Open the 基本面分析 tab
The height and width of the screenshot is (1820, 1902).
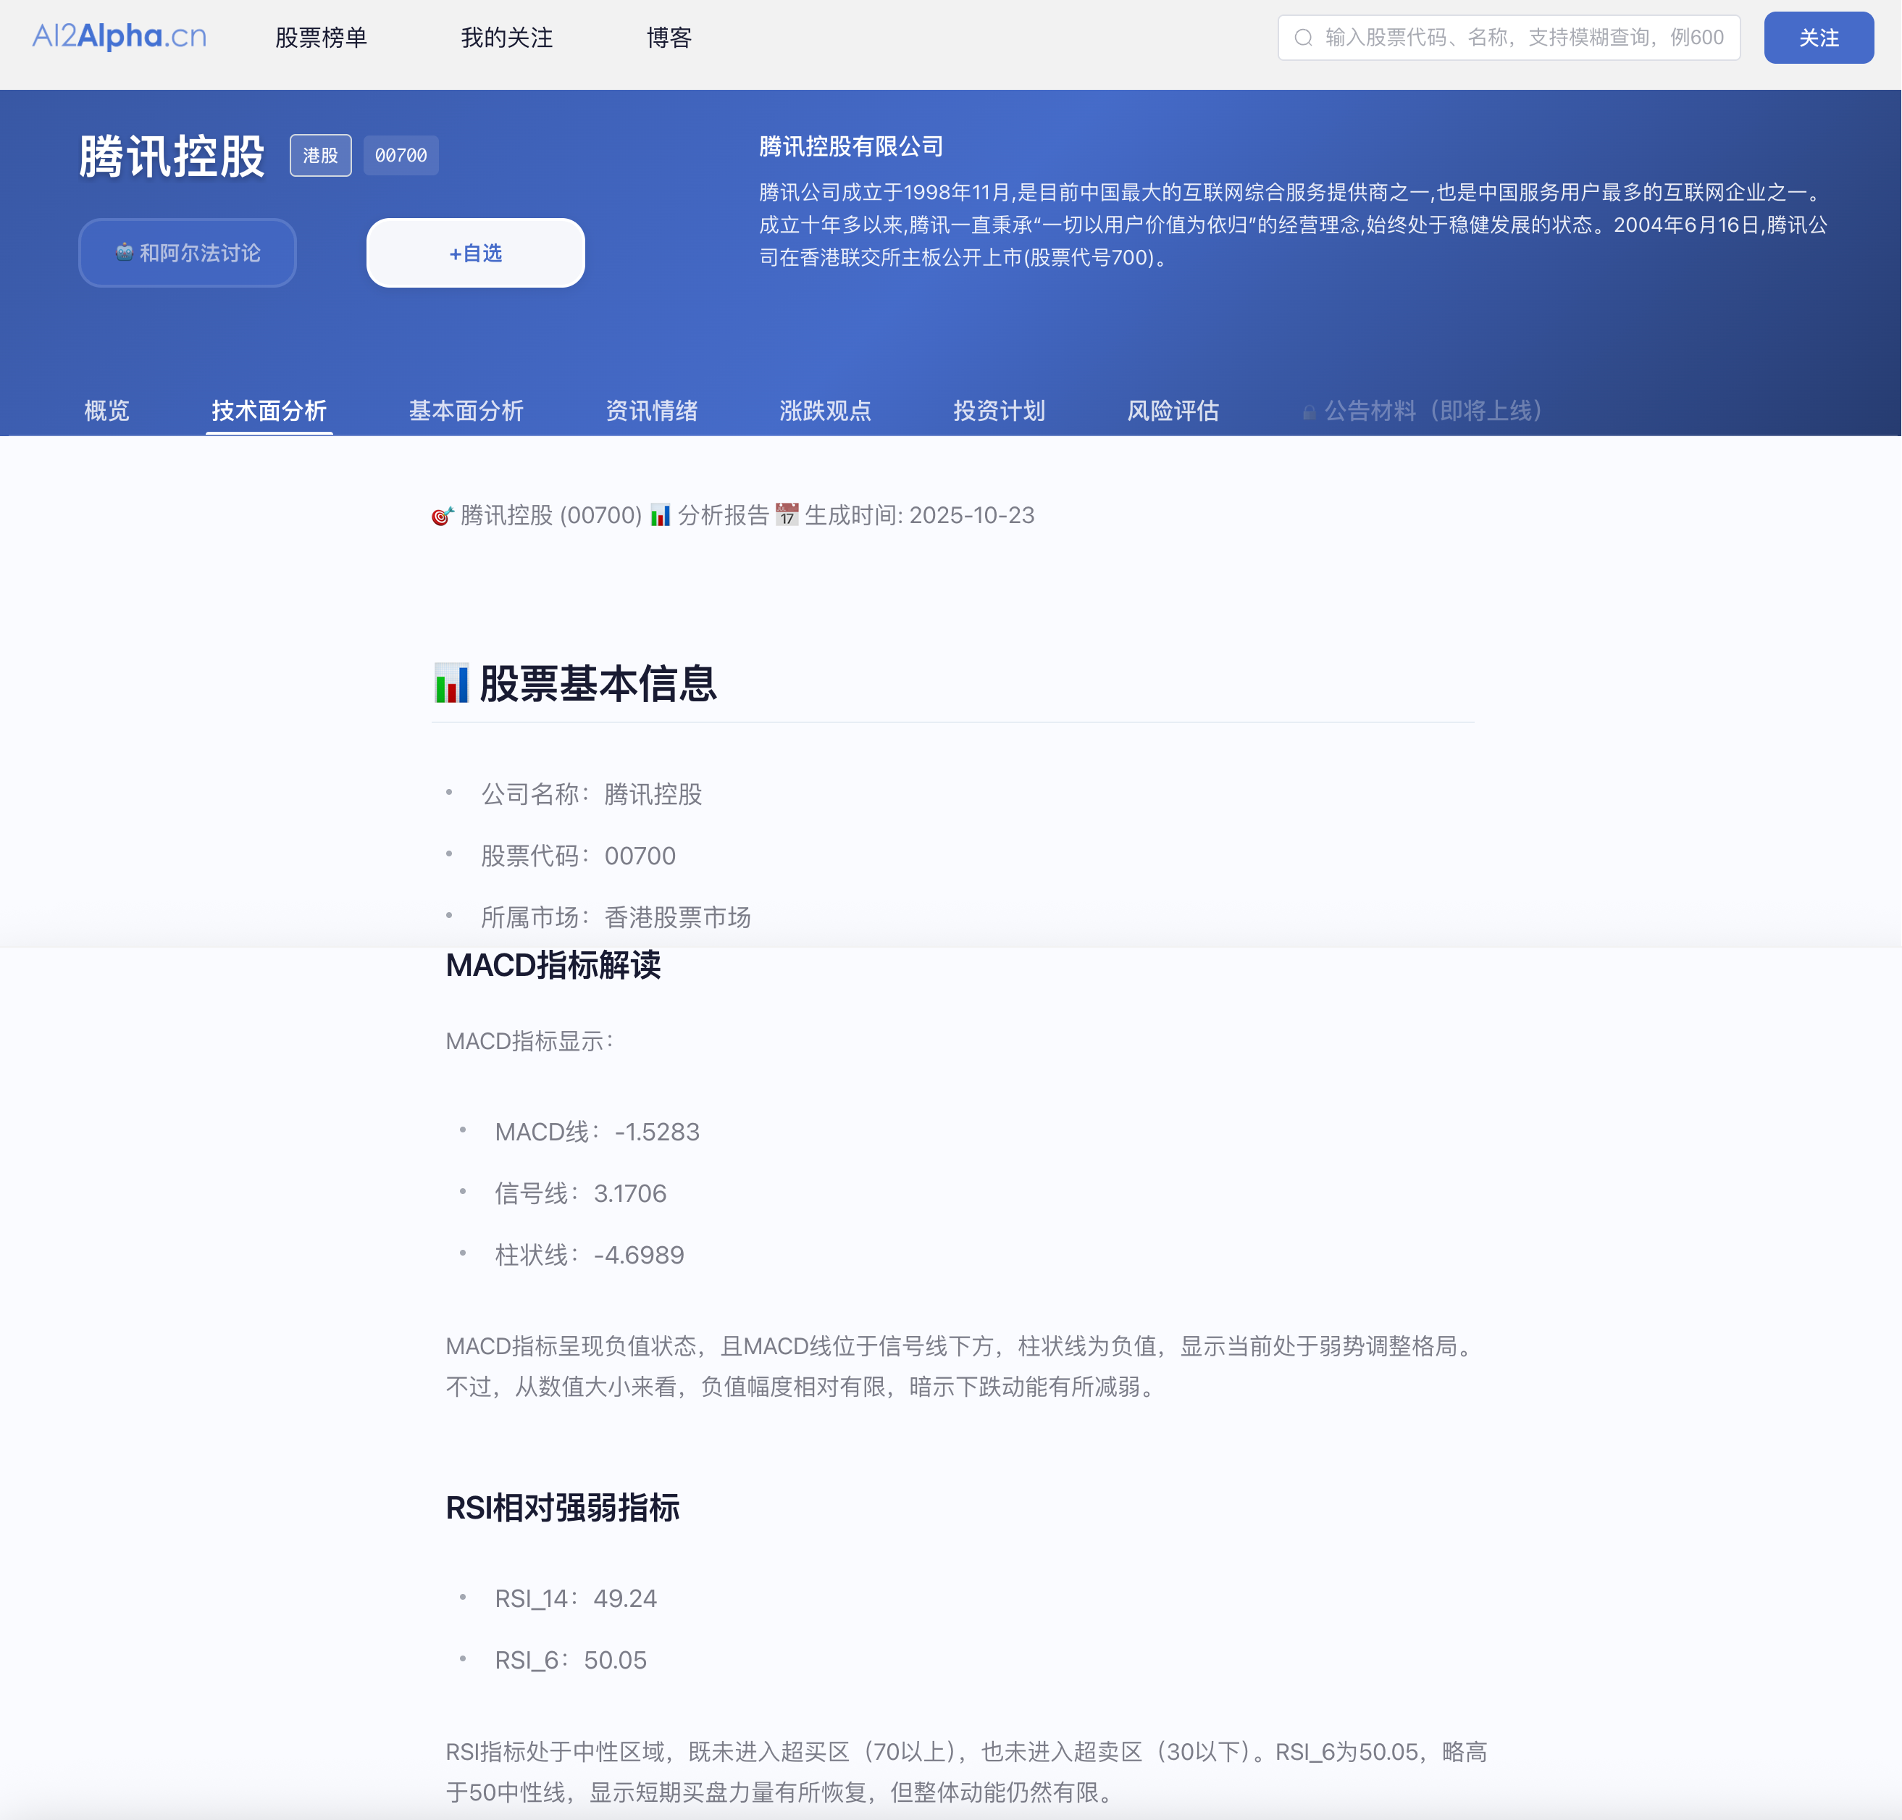[x=466, y=410]
